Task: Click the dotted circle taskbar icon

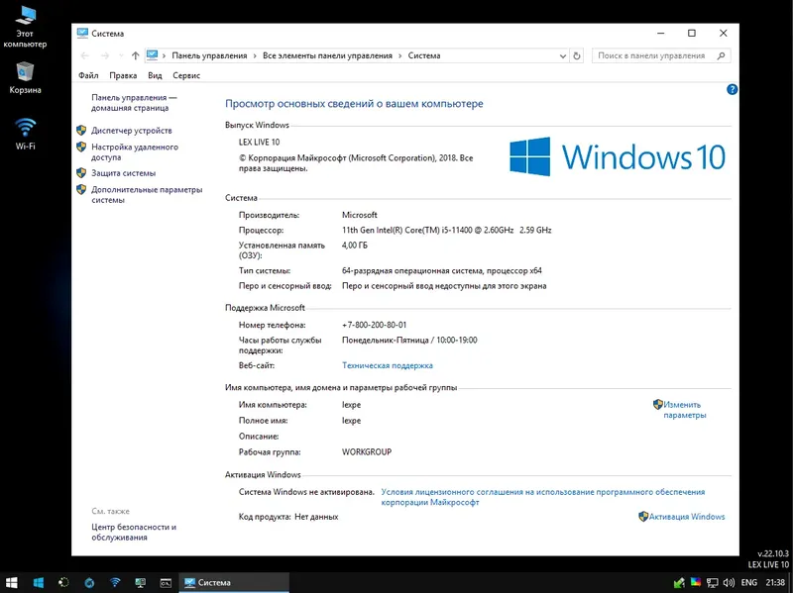Action: click(x=63, y=582)
